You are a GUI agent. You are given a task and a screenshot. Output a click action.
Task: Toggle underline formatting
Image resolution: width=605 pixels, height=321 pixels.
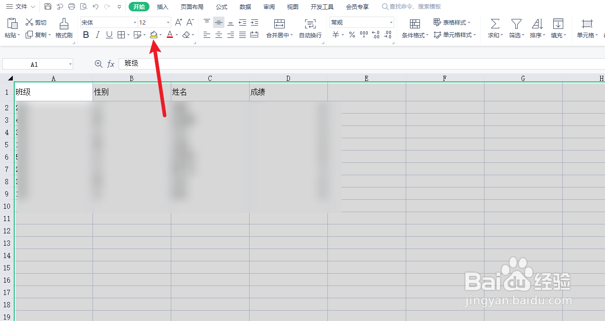109,35
